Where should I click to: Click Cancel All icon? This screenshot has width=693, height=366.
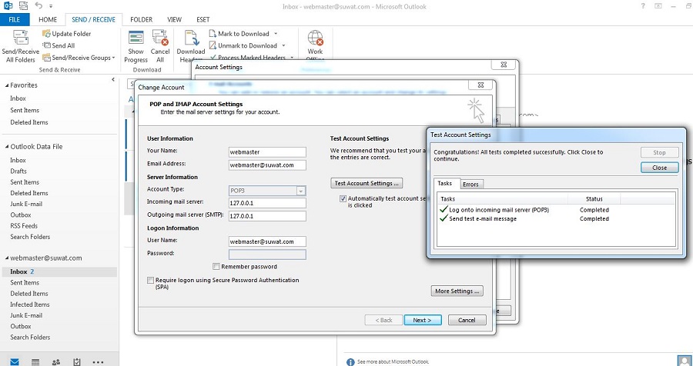[160, 38]
